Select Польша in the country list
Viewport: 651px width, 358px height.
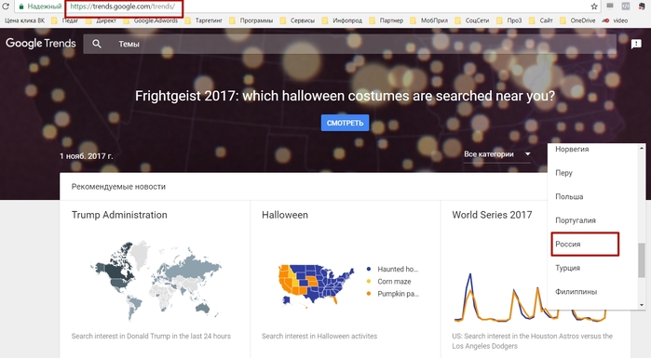pyautogui.click(x=569, y=196)
